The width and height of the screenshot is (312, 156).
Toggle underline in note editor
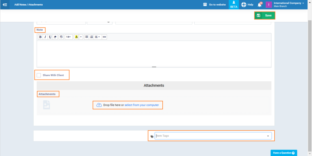point(50,37)
